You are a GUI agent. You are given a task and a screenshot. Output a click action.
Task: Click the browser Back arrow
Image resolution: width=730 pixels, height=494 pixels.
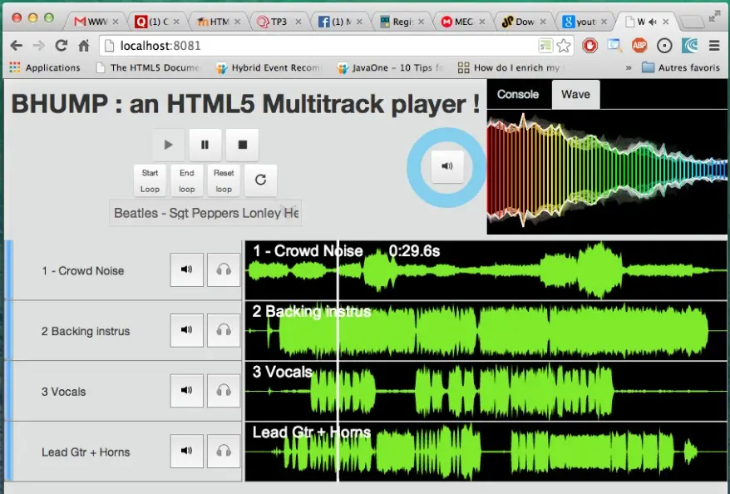coord(17,46)
